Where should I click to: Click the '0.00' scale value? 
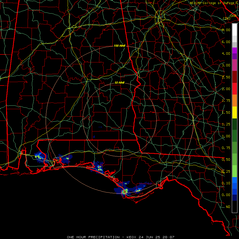pos(226,195)
